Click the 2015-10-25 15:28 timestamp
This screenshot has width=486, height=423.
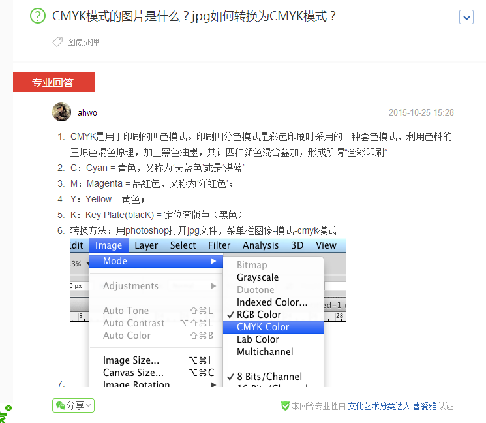pyautogui.click(x=421, y=112)
